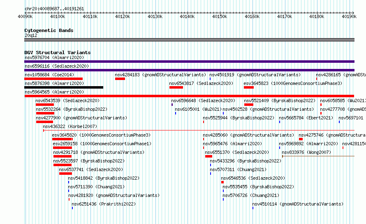Open nsv4281920 (gnomADStructuralVariants) label
Screen dimensions: 366x224
(114, 195)
